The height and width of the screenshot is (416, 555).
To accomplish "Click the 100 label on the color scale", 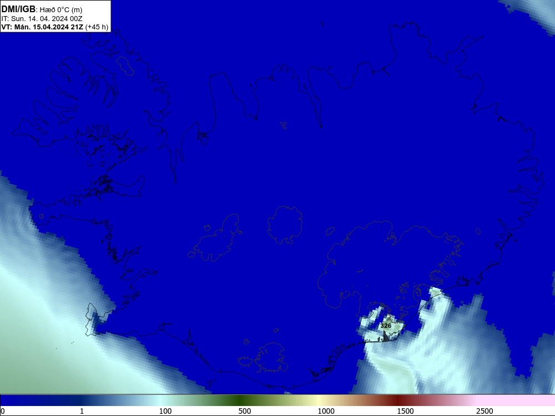I will pos(165,411).
